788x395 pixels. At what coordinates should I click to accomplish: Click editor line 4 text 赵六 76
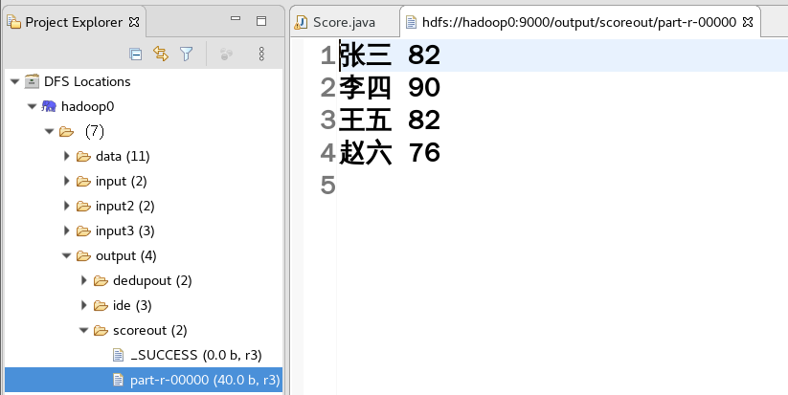[390, 153]
